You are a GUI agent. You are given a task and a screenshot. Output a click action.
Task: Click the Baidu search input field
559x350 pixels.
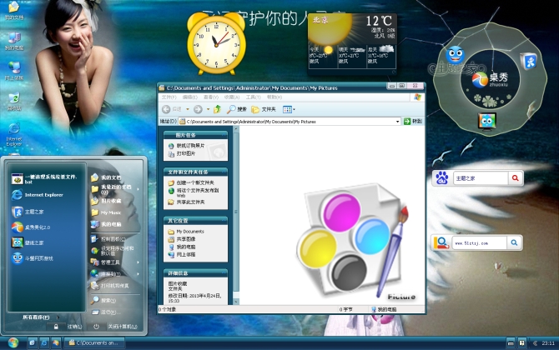pos(481,177)
